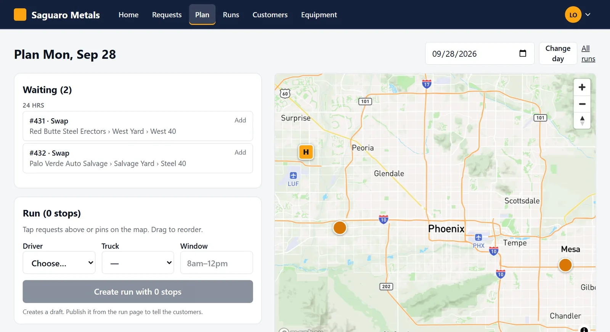Open the Truck dropdown

[x=138, y=262]
